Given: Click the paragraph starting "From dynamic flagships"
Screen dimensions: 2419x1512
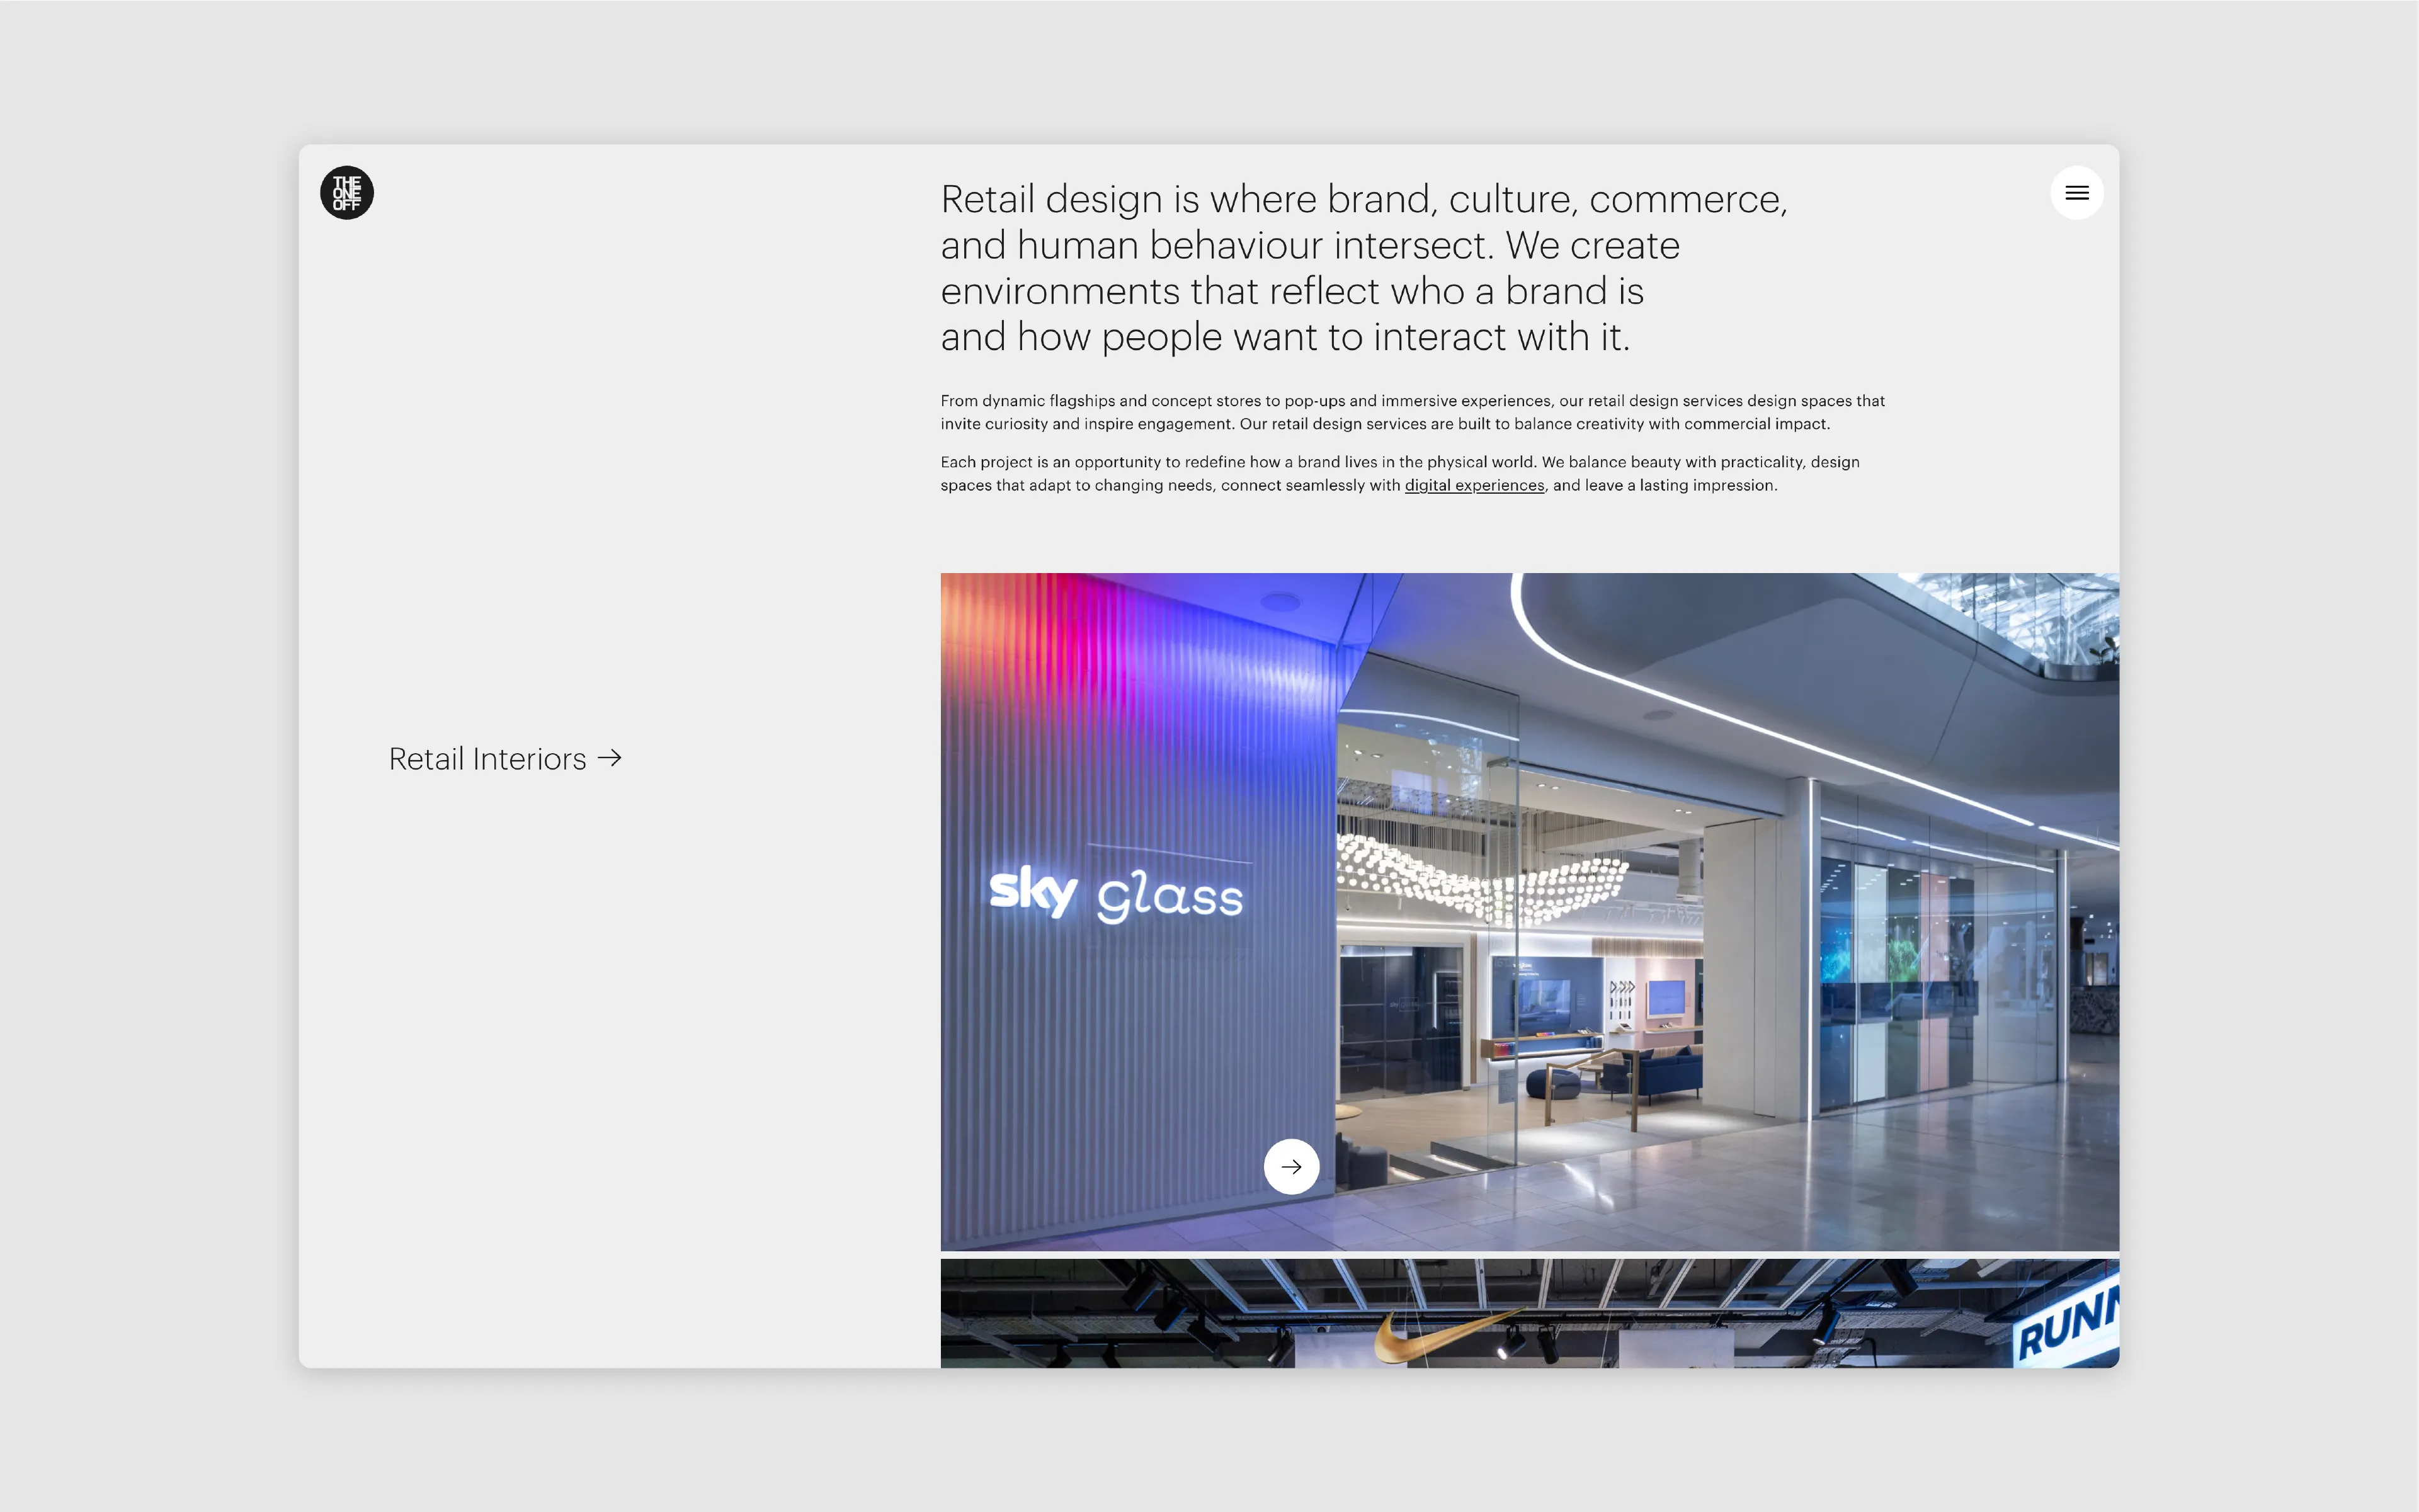Looking at the screenshot, I should point(1412,412).
